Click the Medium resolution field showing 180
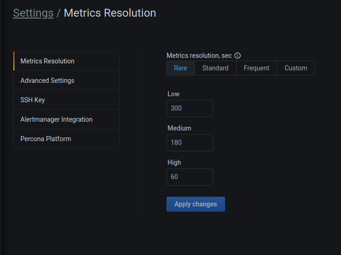341x255 pixels. click(x=189, y=143)
